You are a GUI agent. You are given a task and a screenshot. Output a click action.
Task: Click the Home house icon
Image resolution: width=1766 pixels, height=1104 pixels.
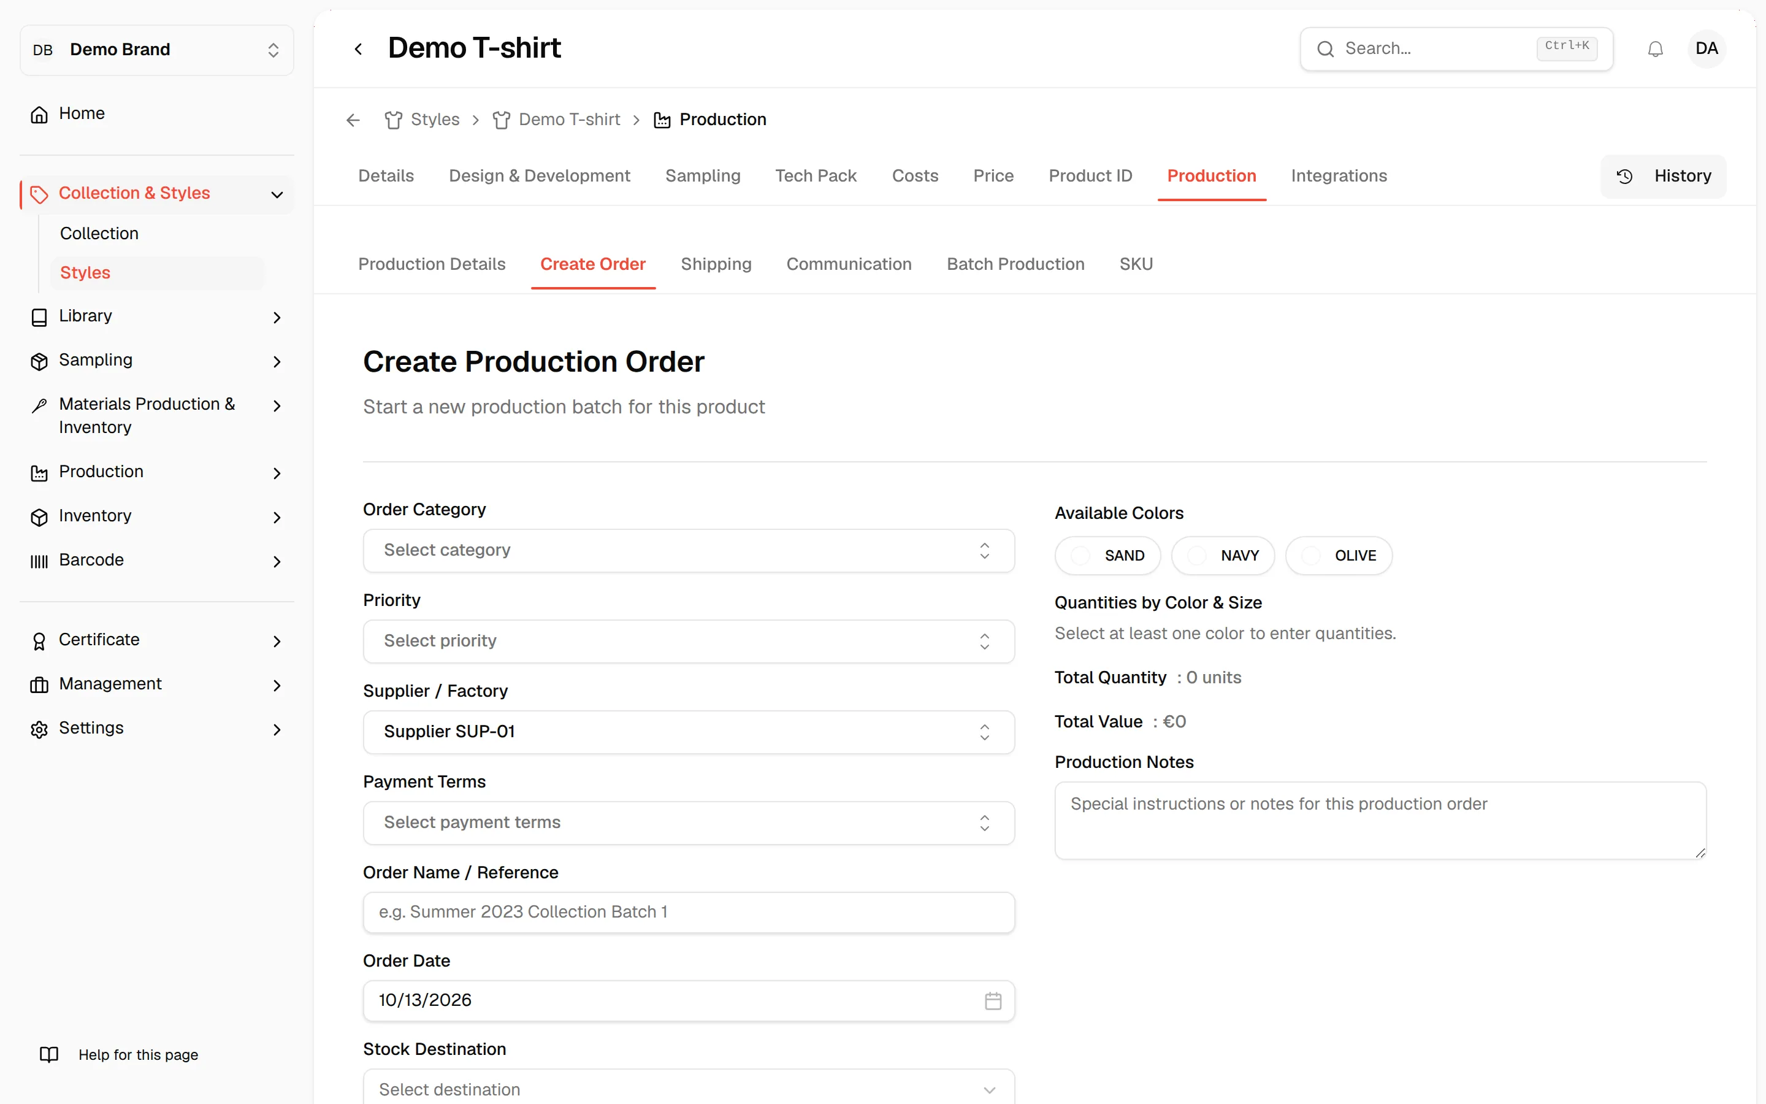39,114
